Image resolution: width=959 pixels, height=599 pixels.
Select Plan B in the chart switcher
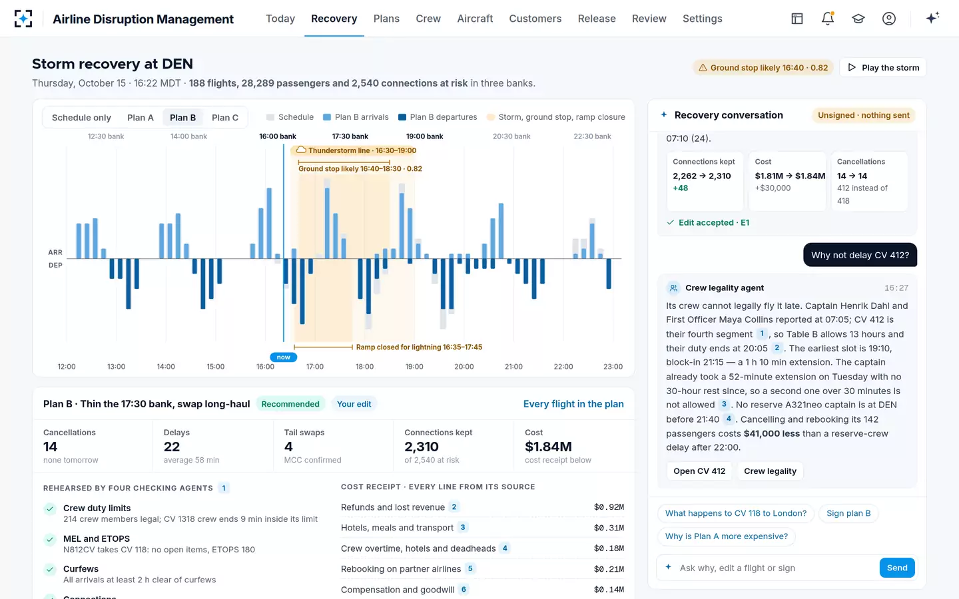(x=182, y=118)
